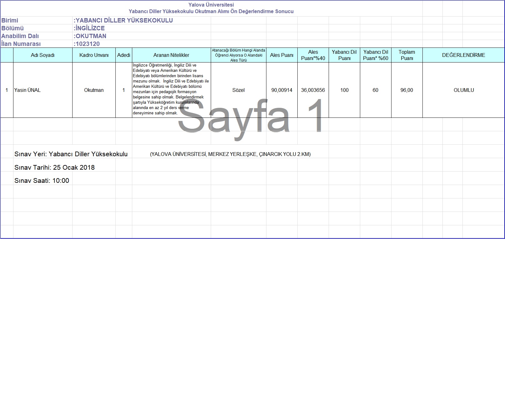The height and width of the screenshot is (400, 505).
Task: Select the 'Anabilim Dalı' label cell
Action: [x=36, y=36]
